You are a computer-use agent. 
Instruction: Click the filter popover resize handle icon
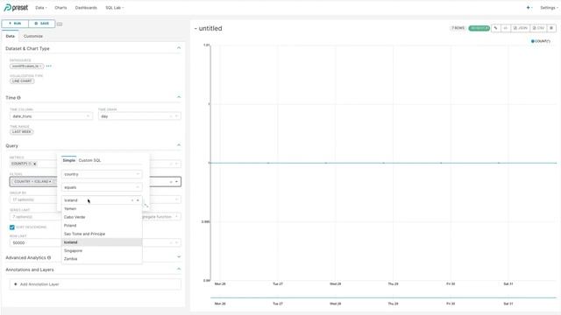[146, 206]
